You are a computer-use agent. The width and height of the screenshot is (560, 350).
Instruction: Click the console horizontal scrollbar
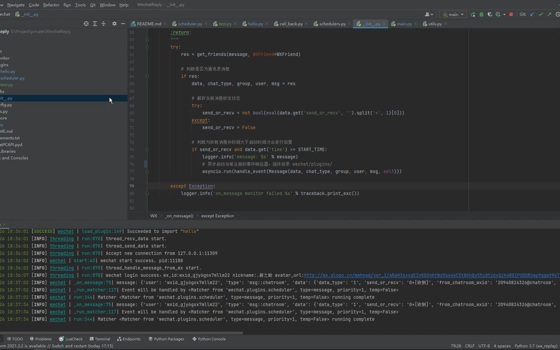point(121,333)
